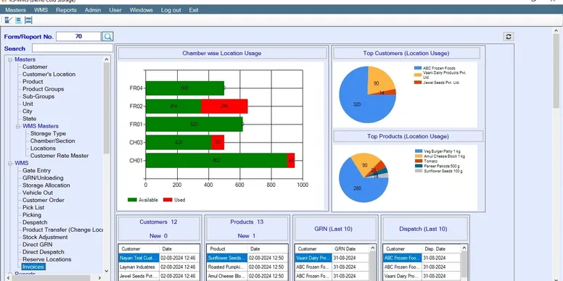Click the red Used legend swatch

pyautogui.click(x=168, y=200)
